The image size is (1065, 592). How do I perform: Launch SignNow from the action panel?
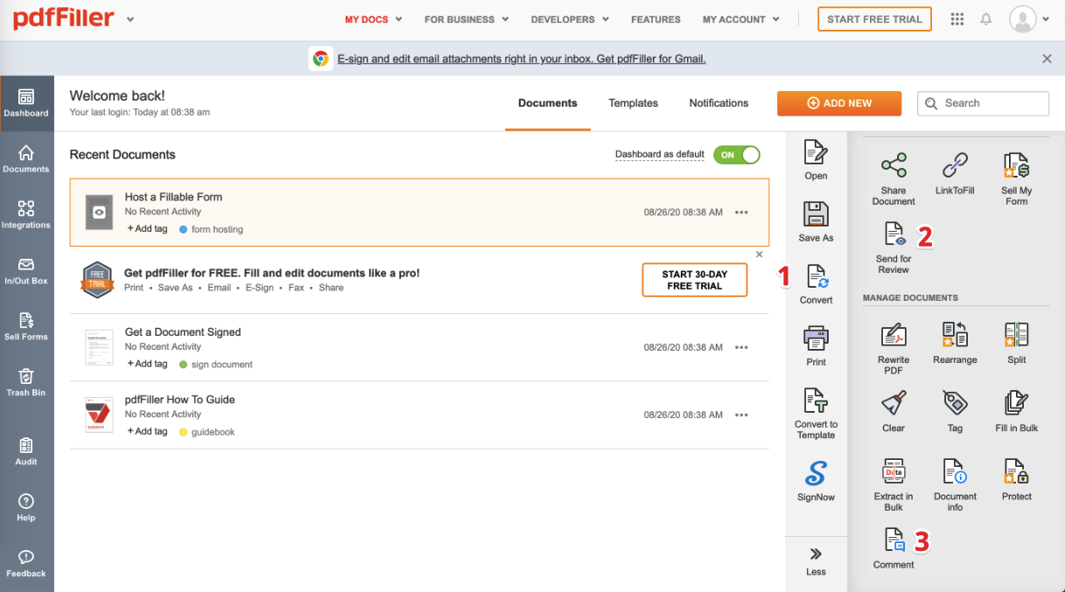point(816,476)
